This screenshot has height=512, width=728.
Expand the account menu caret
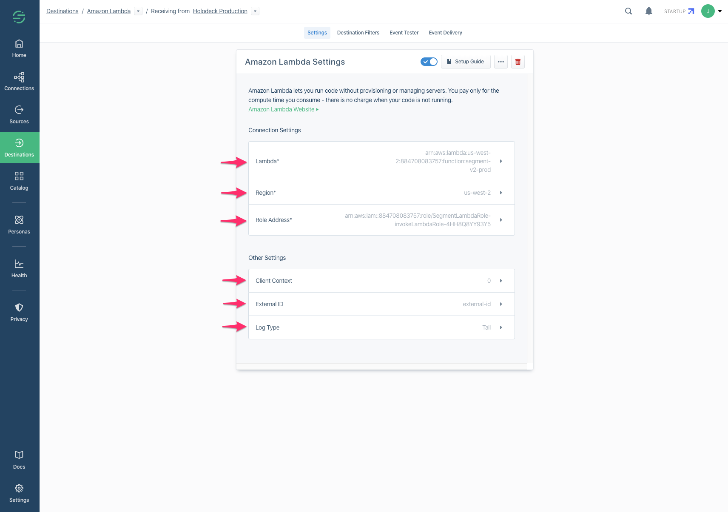click(720, 11)
